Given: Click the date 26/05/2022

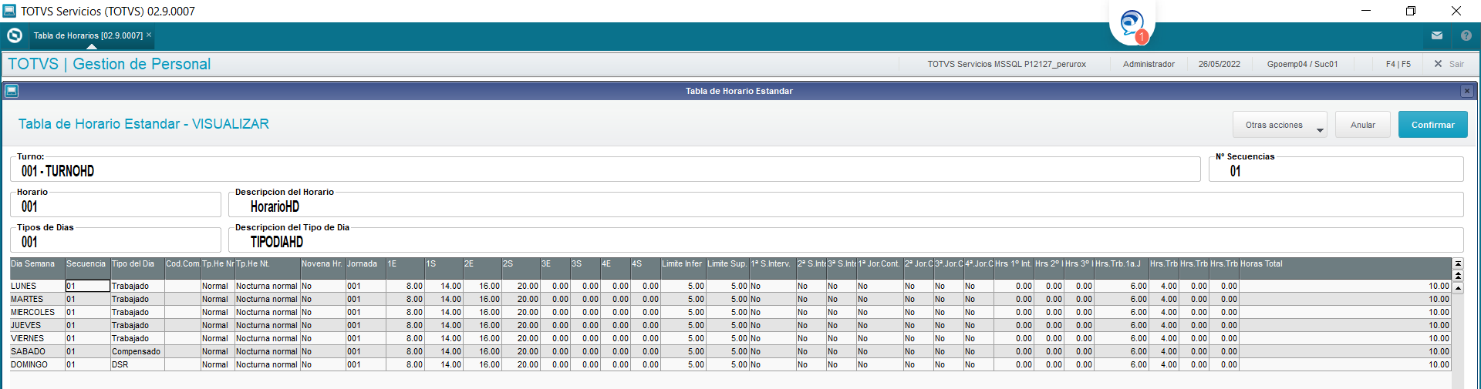Looking at the screenshot, I should 1220,64.
